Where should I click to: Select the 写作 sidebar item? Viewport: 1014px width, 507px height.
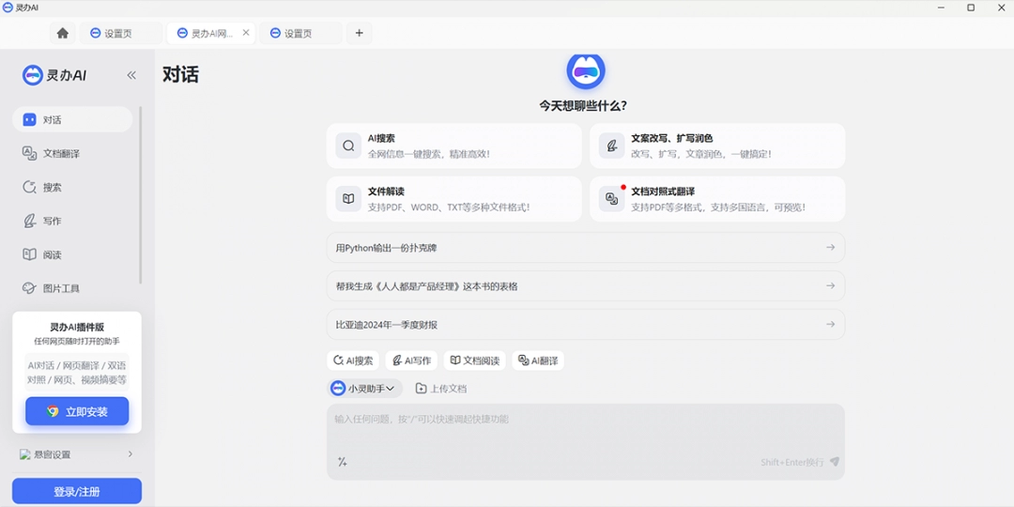point(52,221)
